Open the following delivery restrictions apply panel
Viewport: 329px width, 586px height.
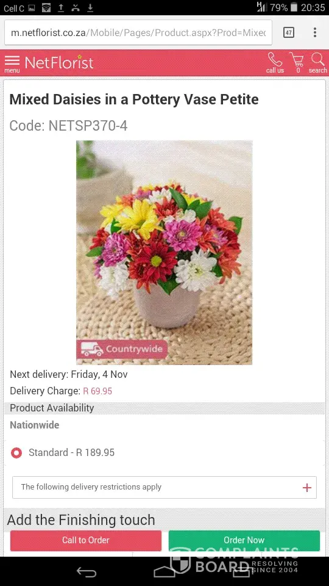point(164,487)
